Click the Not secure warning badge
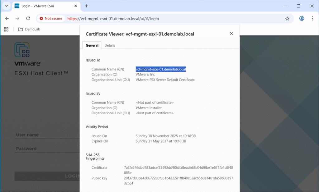The width and height of the screenshot is (319, 192). 51,19
